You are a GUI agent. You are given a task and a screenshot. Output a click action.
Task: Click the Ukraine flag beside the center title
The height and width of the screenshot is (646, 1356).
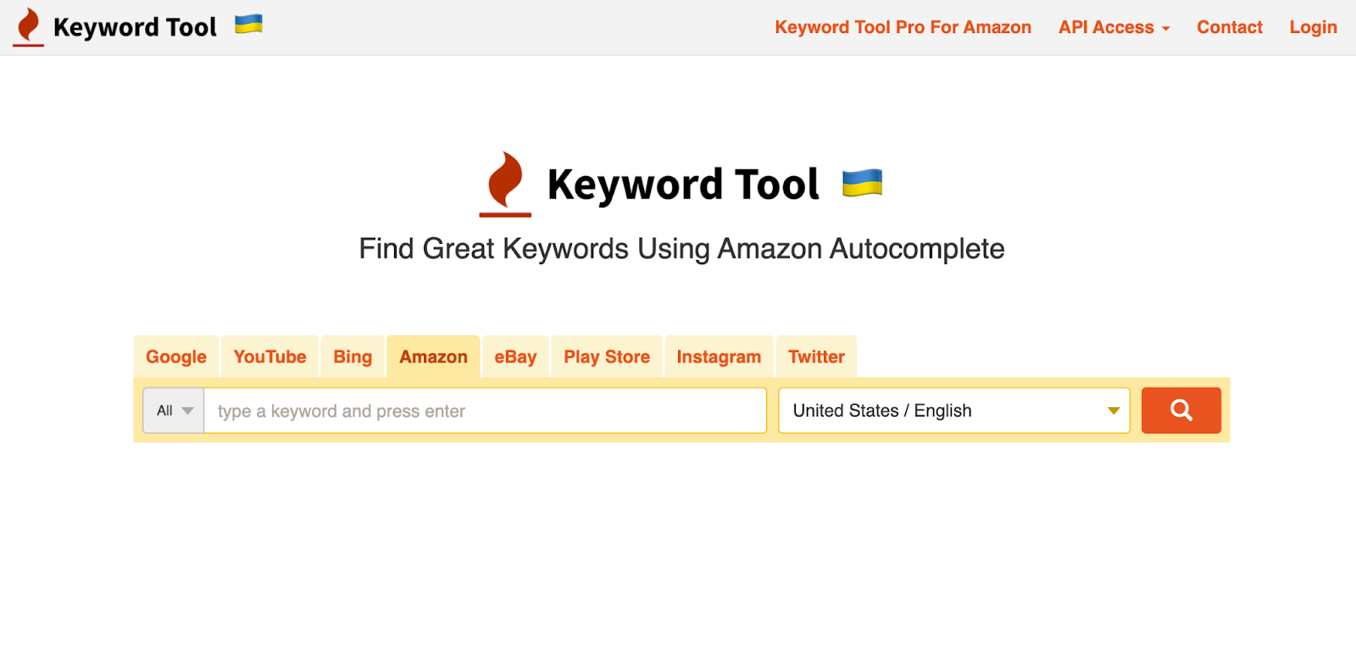862,183
